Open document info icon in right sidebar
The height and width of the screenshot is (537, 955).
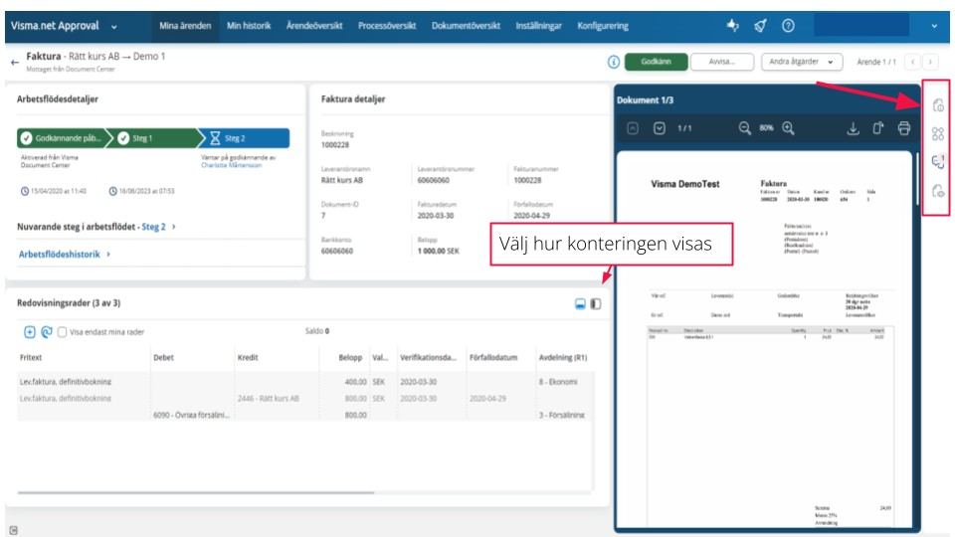[938, 105]
